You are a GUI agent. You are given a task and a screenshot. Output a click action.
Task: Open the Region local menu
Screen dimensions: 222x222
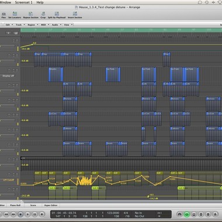click(33, 25)
